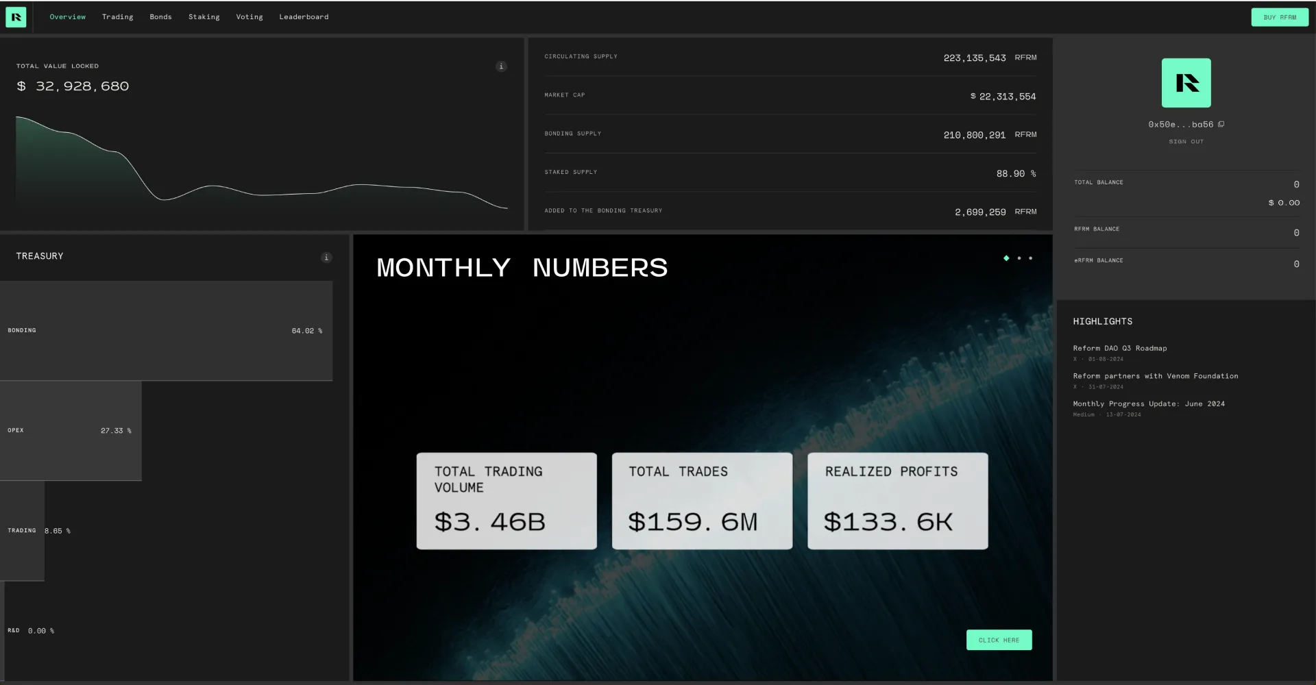Click the OPEX 27.33 % treasury bar

click(71, 431)
